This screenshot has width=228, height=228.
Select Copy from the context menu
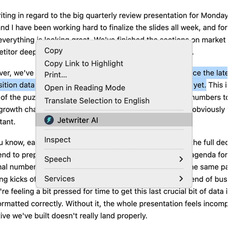pos(53,51)
